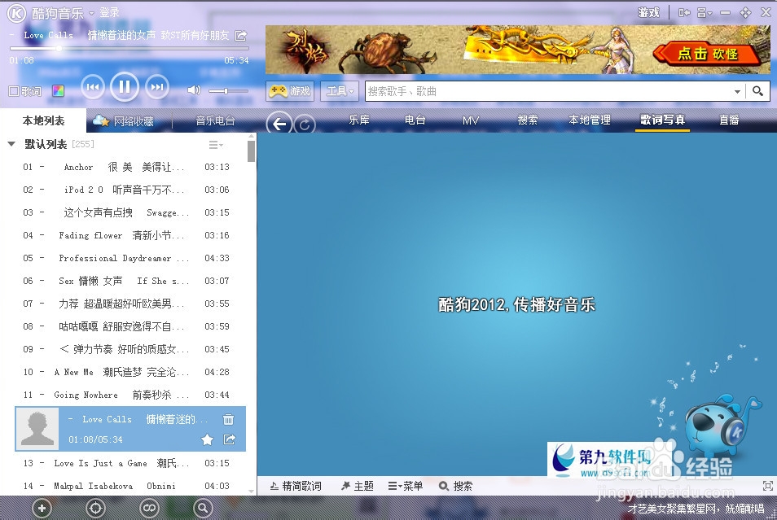This screenshot has height=520, width=777.
Task: Expand the search history dropdown arrow
Action: (x=737, y=91)
